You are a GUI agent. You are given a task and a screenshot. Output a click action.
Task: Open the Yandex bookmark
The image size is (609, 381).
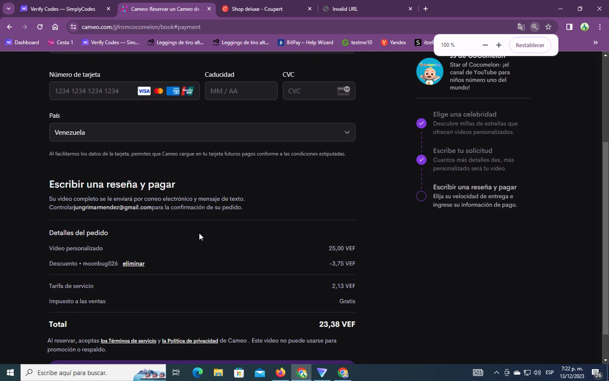click(x=393, y=42)
